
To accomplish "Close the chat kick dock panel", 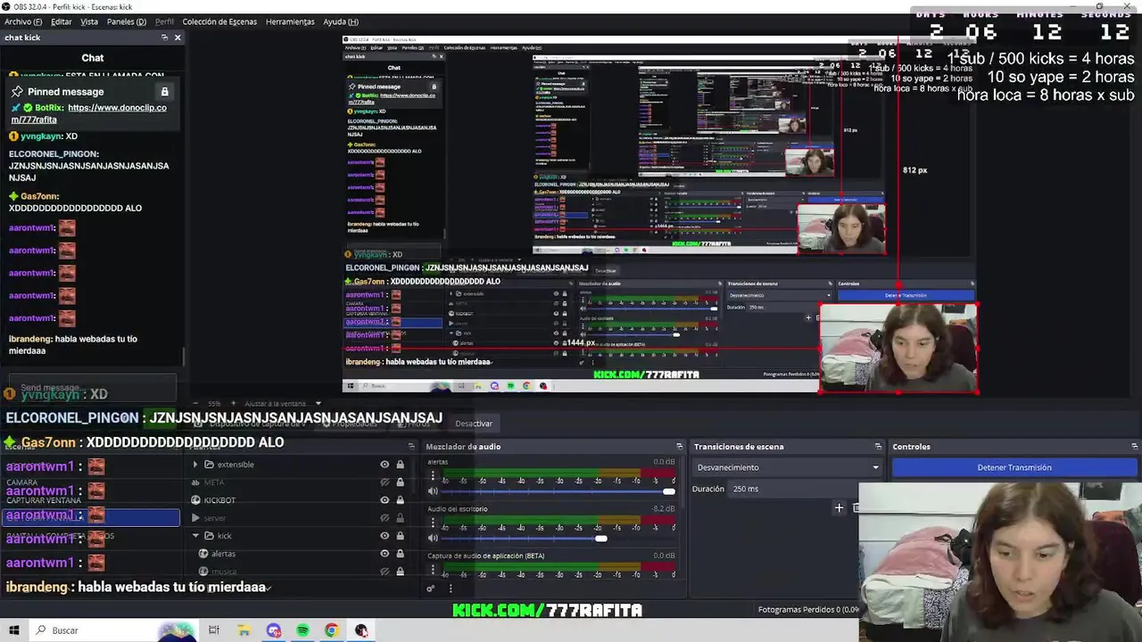I will [x=178, y=37].
